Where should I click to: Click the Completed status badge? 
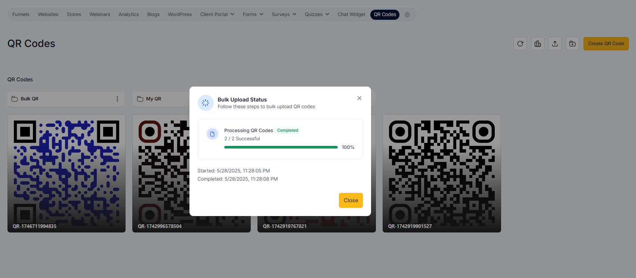coord(288,131)
